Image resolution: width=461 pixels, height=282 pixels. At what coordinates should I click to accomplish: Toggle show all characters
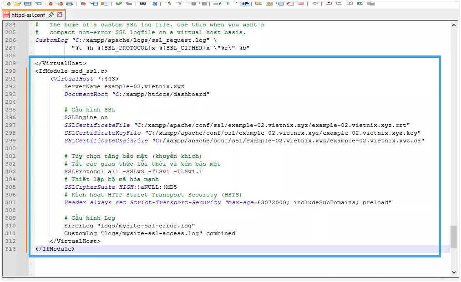(x=228, y=4)
